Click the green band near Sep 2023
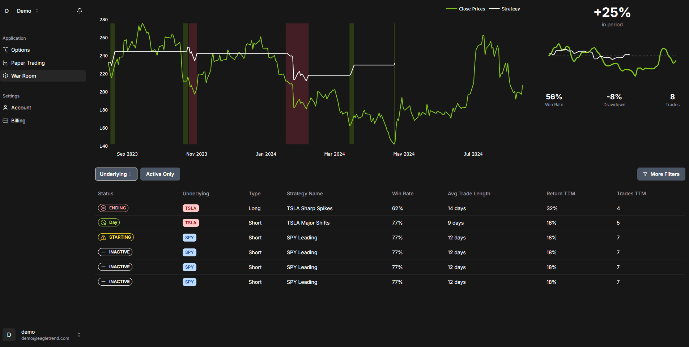Image resolution: width=689 pixels, height=347 pixels. (x=112, y=84)
